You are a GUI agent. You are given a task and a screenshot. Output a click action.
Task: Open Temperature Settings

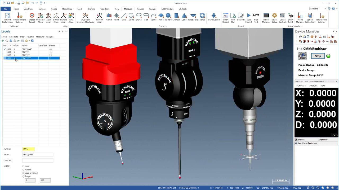[x=322, y=18]
